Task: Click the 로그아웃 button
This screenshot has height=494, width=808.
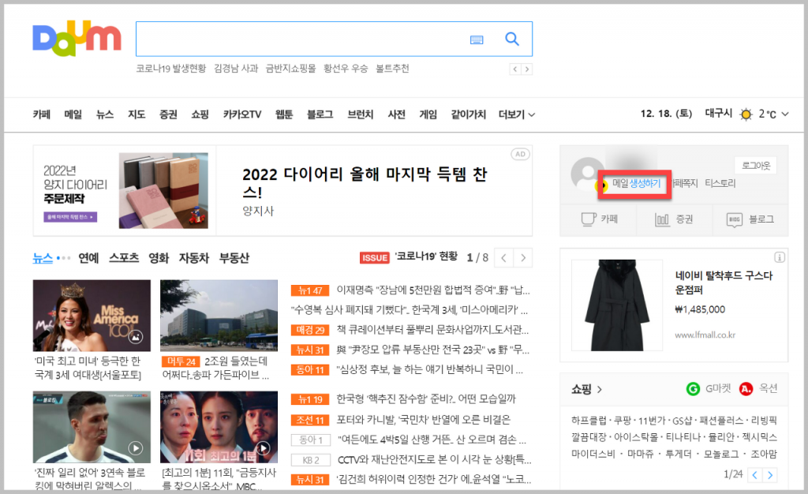Action: pyautogui.click(x=755, y=166)
